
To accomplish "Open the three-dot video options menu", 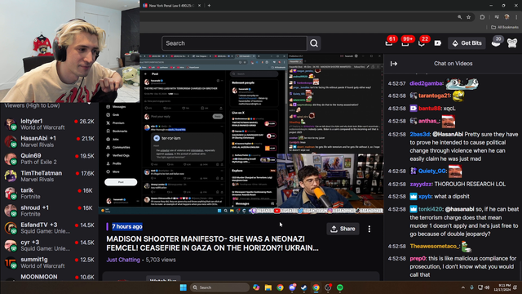I will pos(369,229).
